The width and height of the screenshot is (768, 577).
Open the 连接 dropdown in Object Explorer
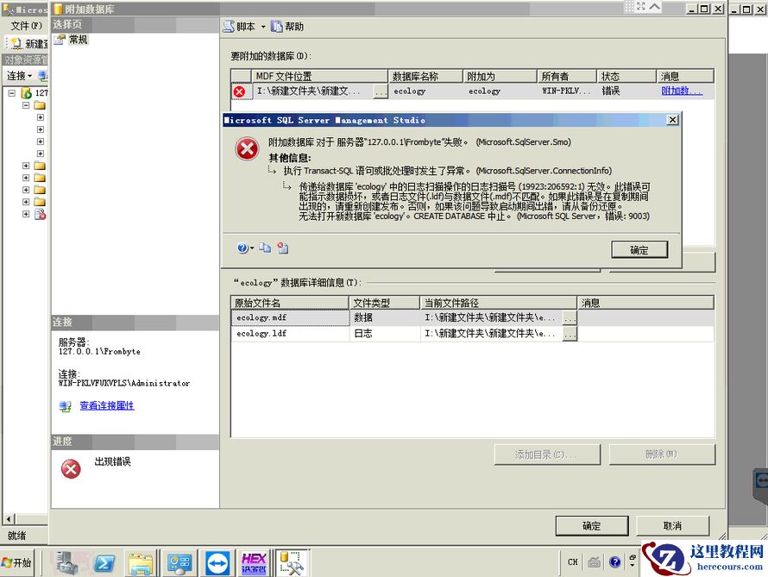click(x=20, y=76)
